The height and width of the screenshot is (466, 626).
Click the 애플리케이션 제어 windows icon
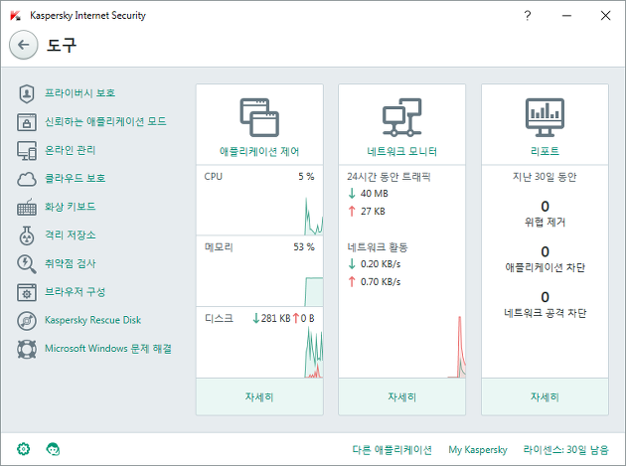coord(259,117)
